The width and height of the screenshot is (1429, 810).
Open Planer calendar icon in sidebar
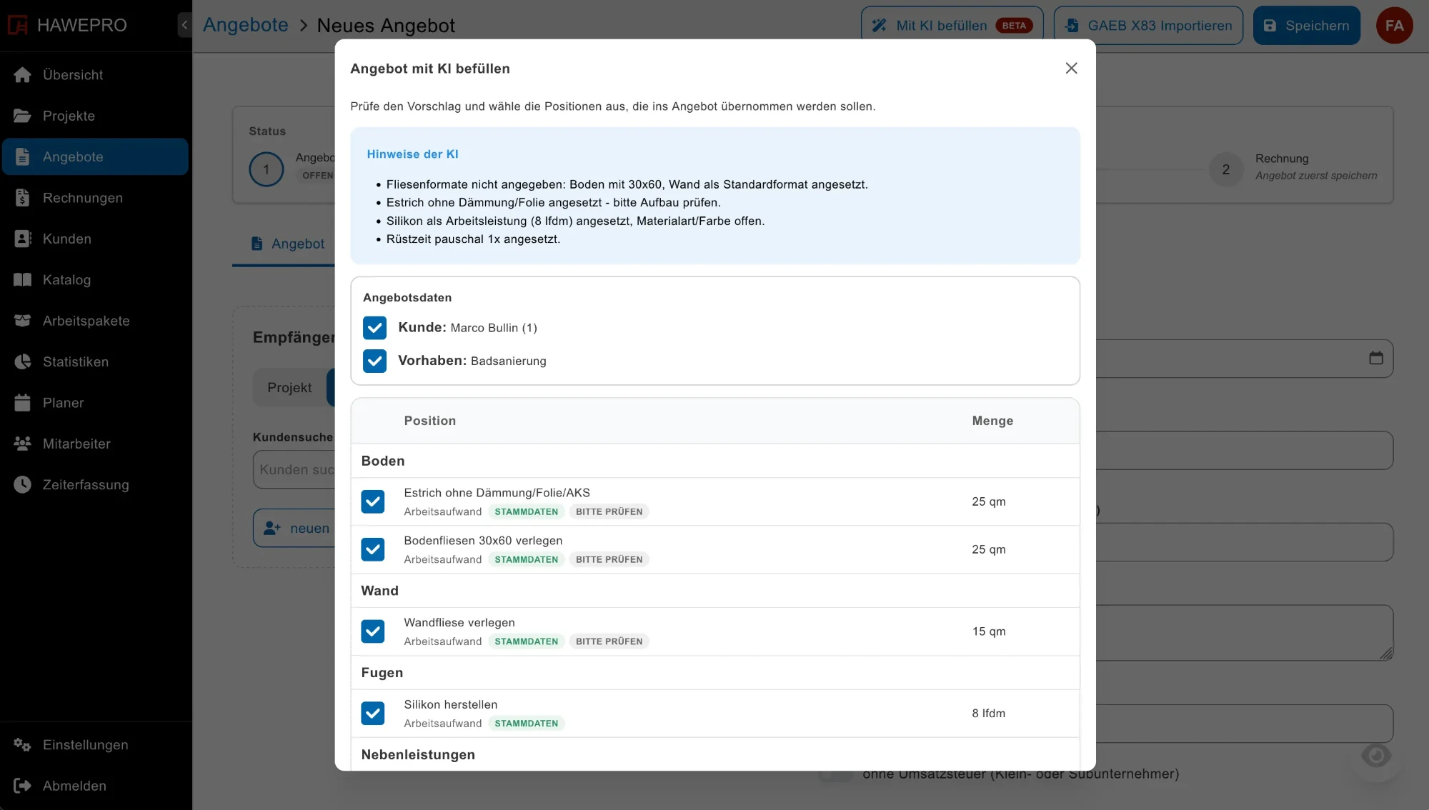pyautogui.click(x=23, y=403)
